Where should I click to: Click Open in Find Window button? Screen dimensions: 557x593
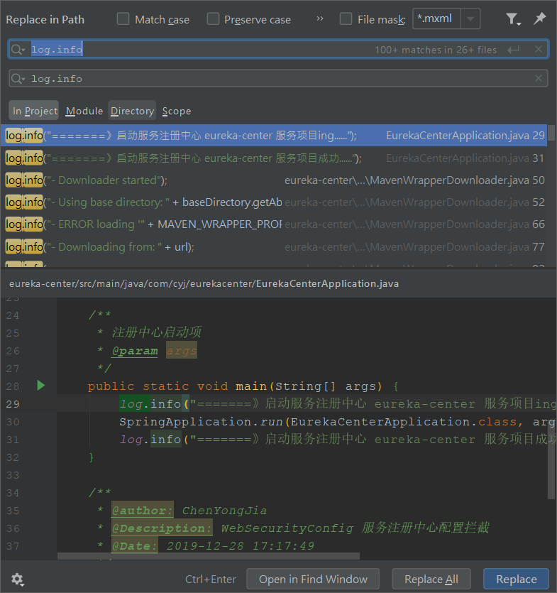pos(313,579)
